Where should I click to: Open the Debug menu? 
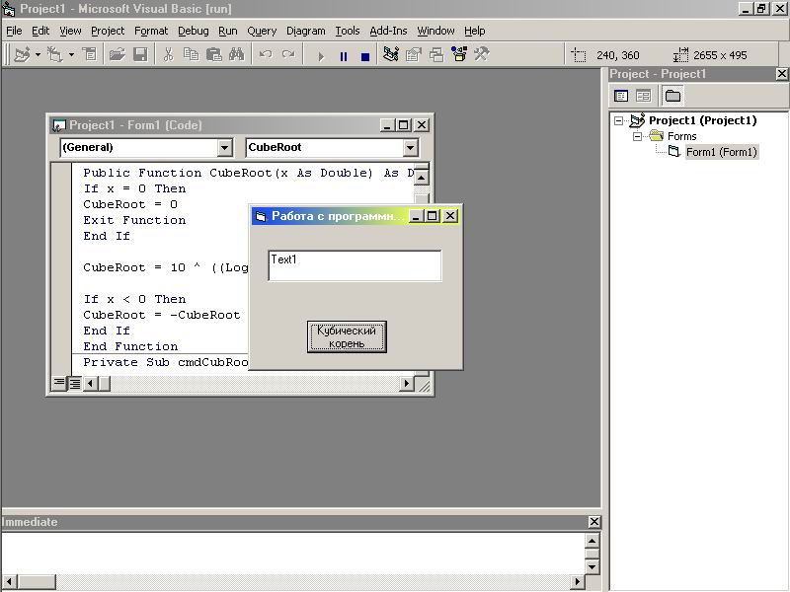pyautogui.click(x=193, y=31)
